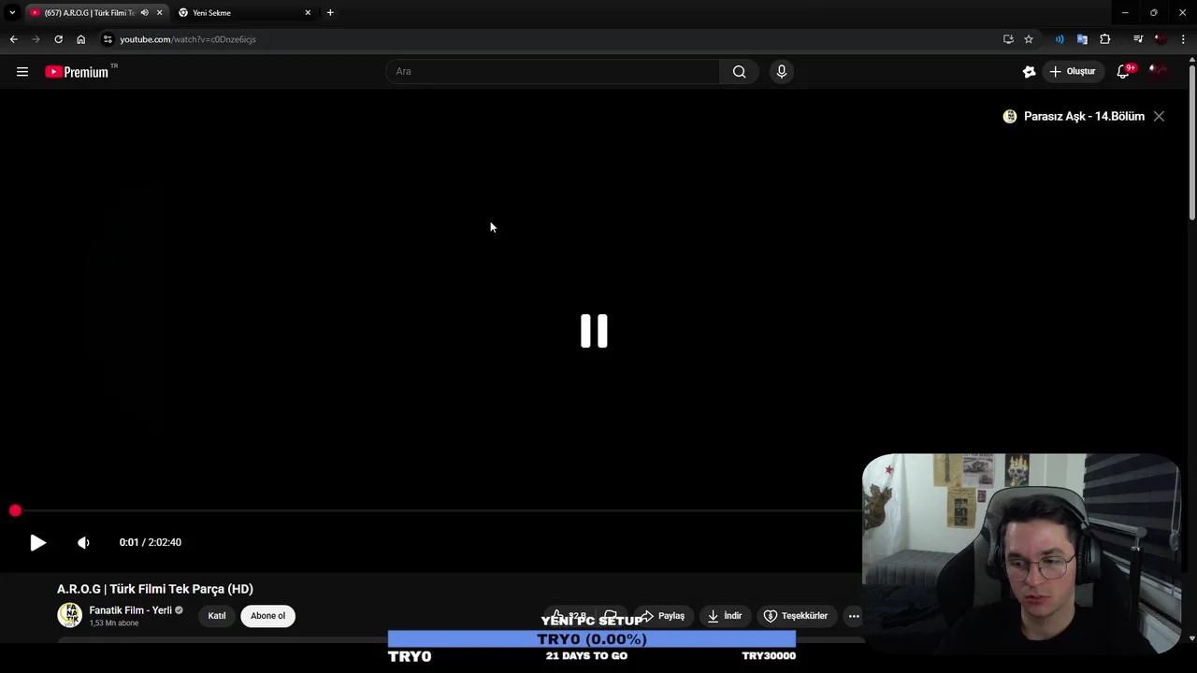This screenshot has width=1197, height=673.
Task: Click the A.R.O.G video title text
Action: click(x=155, y=589)
